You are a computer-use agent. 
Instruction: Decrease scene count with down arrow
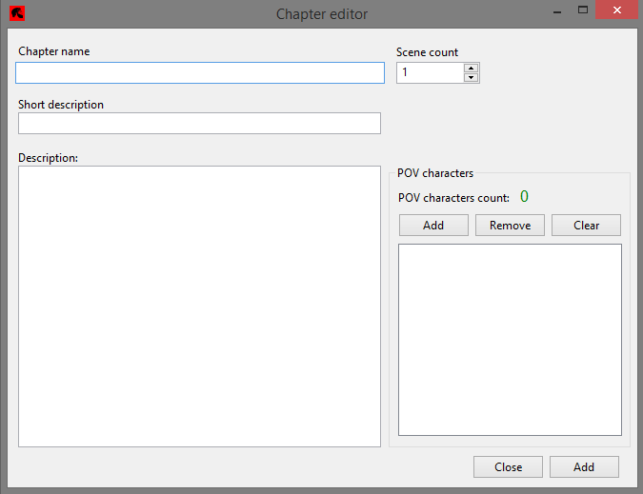[x=472, y=77]
